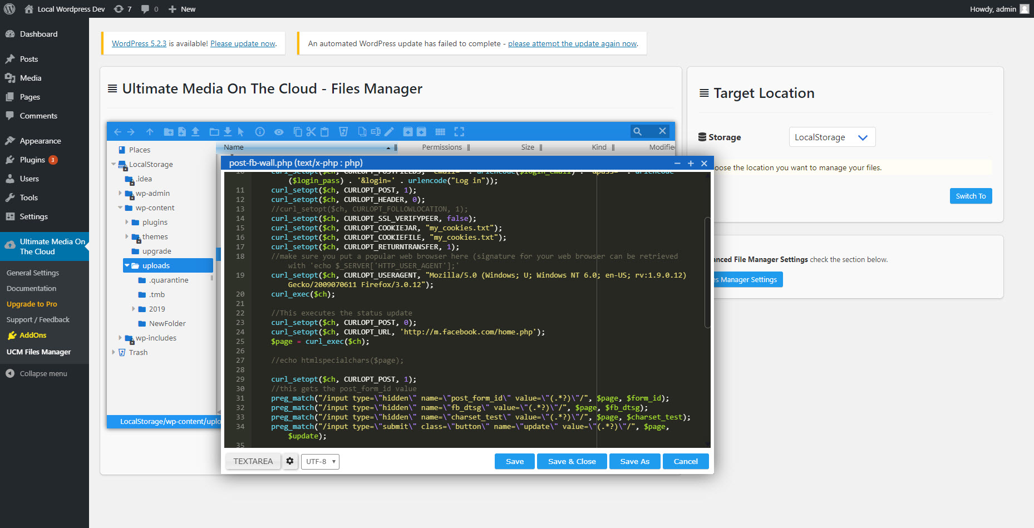The image size is (1034, 528).
Task: Open editor preferences via the gear icon
Action: [x=290, y=461]
